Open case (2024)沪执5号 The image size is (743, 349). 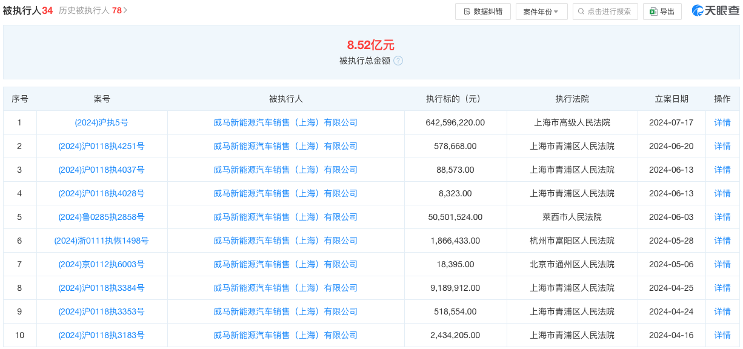pos(102,122)
